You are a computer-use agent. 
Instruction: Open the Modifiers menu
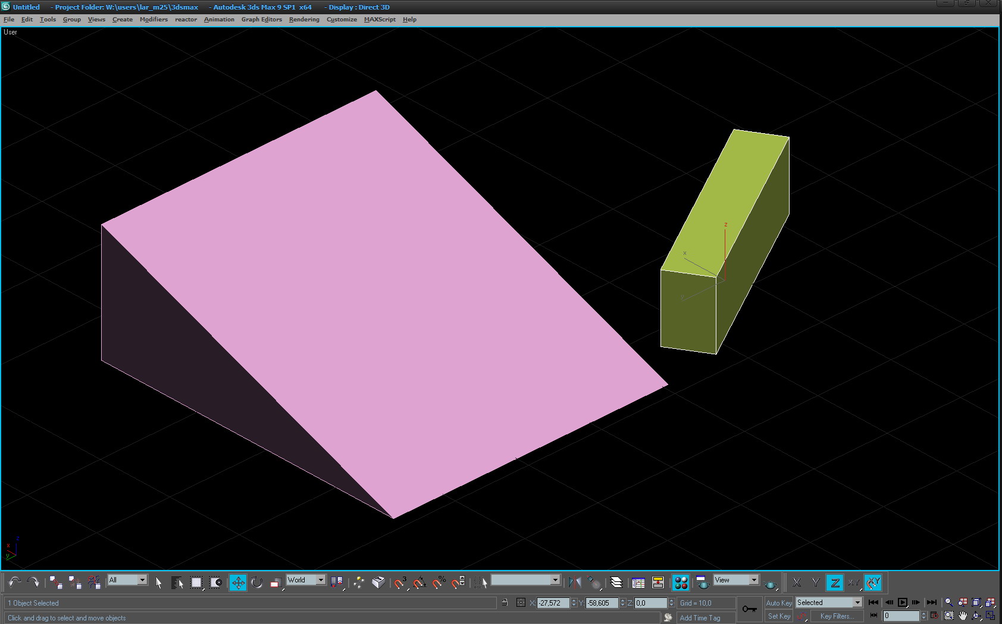(154, 20)
